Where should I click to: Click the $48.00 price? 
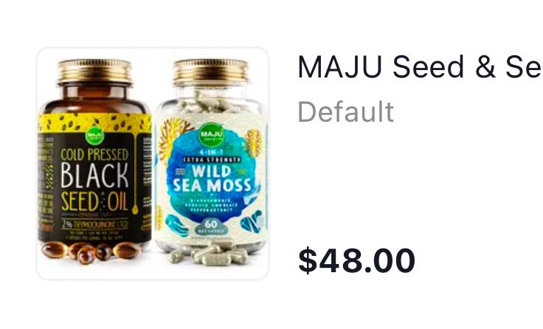(x=356, y=260)
